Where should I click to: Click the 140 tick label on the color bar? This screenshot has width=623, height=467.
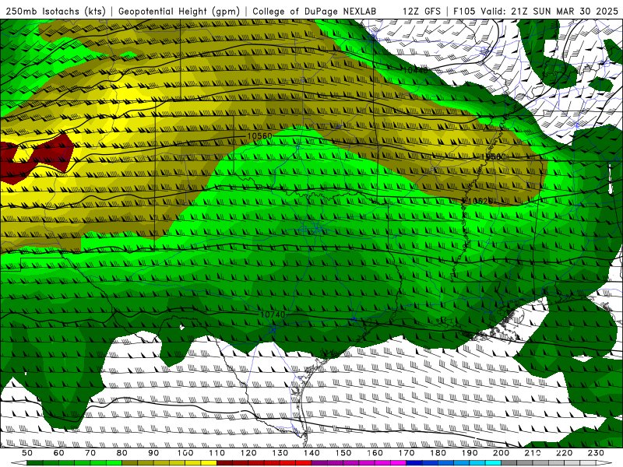(x=311, y=453)
